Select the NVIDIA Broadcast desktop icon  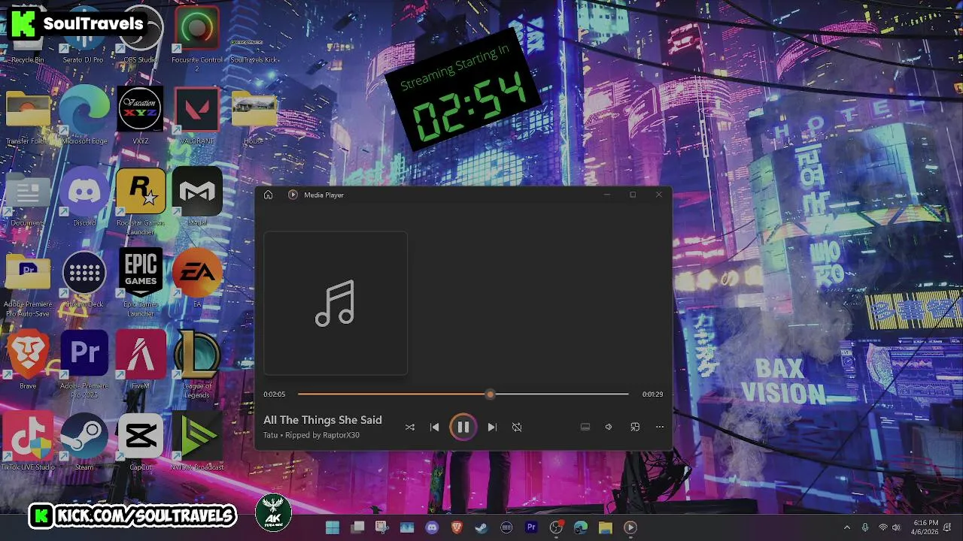click(197, 441)
